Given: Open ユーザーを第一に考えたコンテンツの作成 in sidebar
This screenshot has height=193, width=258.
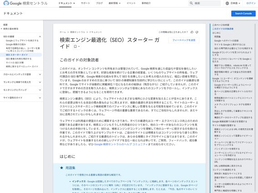Looking at the screenshot, I should tap(23, 50).
